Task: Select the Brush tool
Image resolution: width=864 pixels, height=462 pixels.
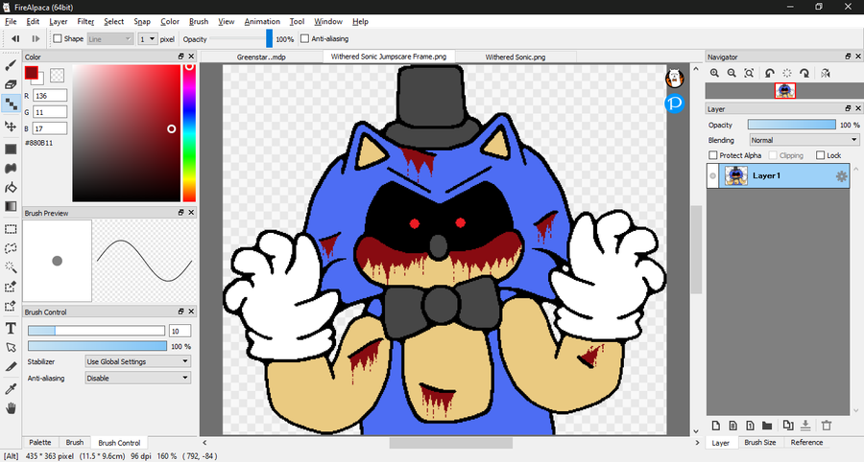Action: coord(11,65)
